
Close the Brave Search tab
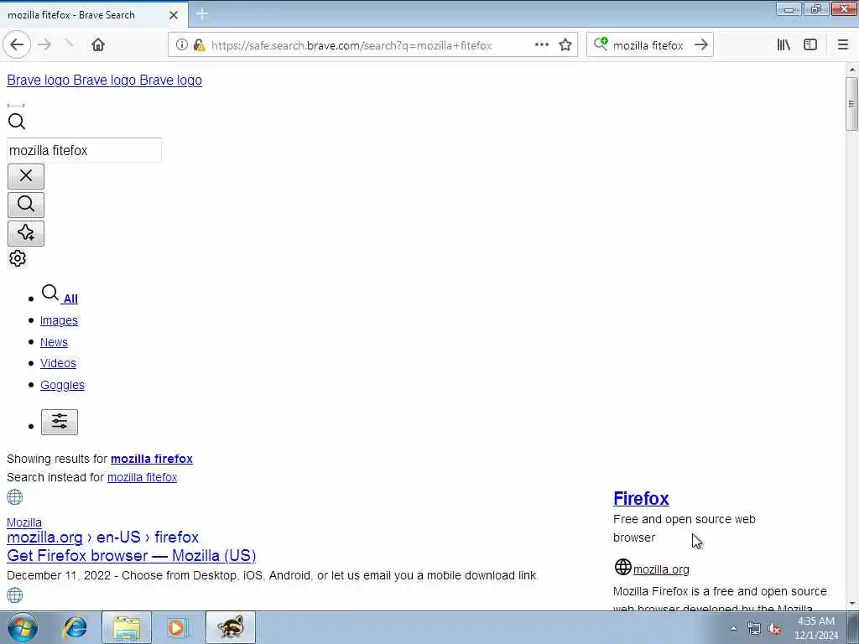[173, 15]
